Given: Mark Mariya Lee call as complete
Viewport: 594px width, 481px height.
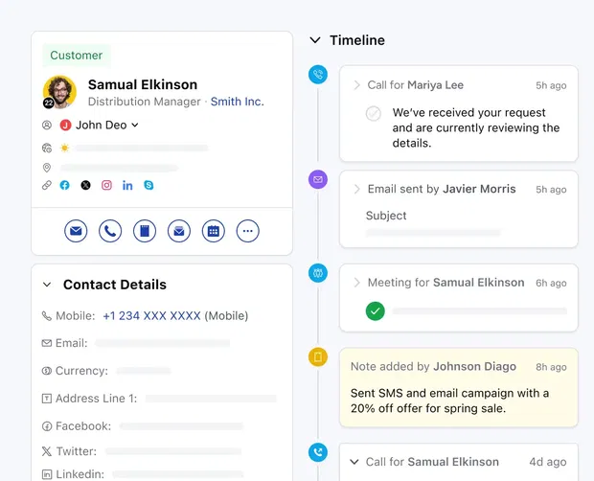Looking at the screenshot, I should click(x=373, y=114).
